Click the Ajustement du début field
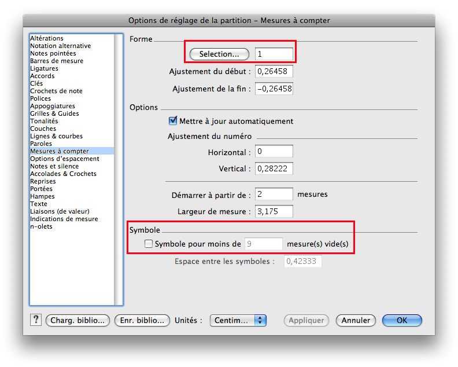Image resolution: width=458 pixels, height=367 pixels. pyautogui.click(x=274, y=71)
